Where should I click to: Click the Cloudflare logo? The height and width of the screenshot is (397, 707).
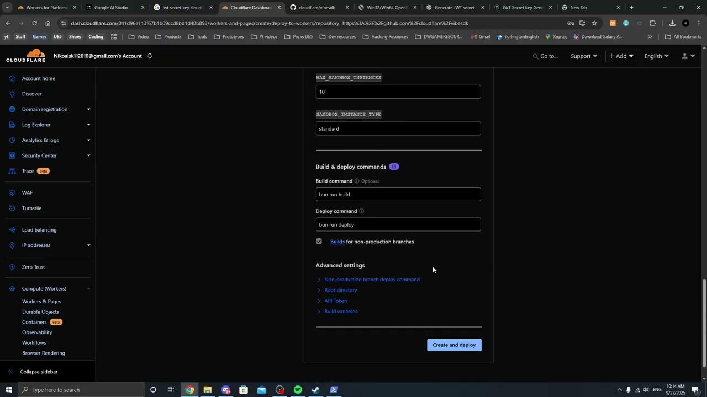click(26, 56)
